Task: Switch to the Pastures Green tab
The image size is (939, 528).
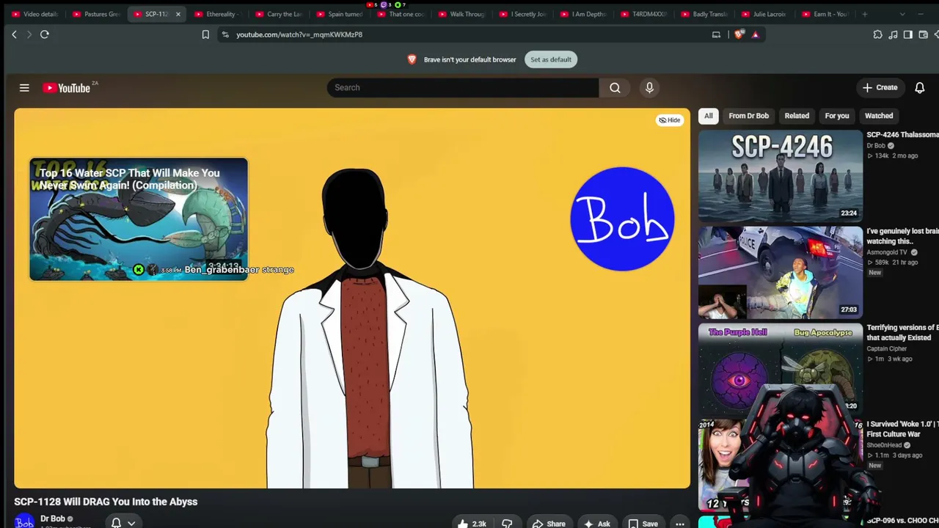Action: [96, 14]
